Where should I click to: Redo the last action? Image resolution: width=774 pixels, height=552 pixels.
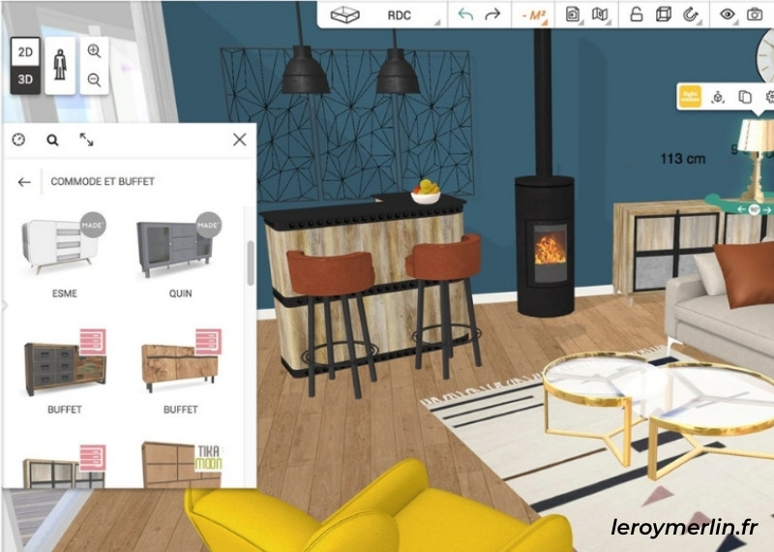(492, 15)
